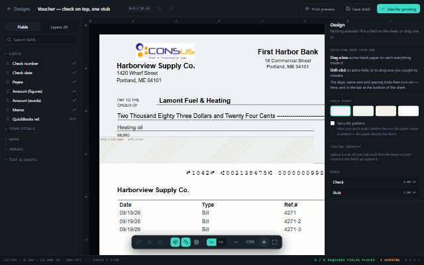This screenshot has width=424, height=265.
Task: Select the Heating oil memo text
Action: (x=130, y=127)
